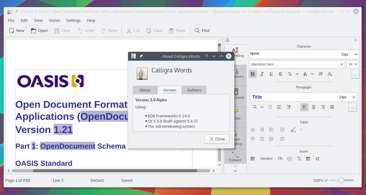Click the Strikethrough icon
366x195 pixels.
point(280,74)
